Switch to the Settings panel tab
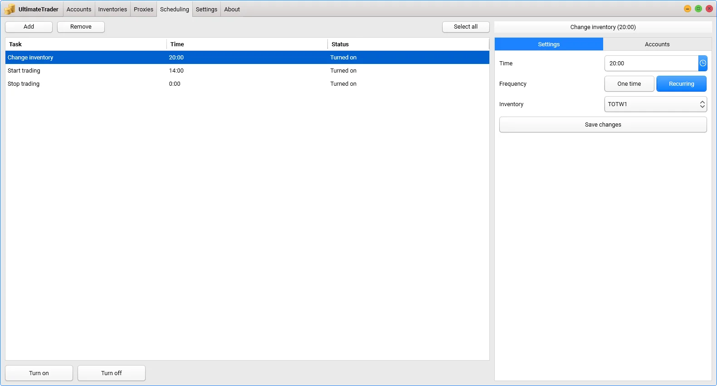717x386 pixels. tap(549, 44)
